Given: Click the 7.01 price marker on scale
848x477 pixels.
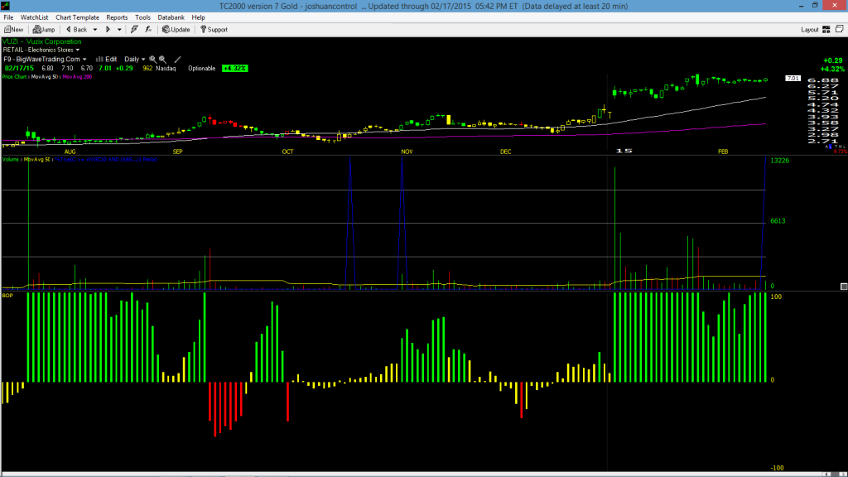Looking at the screenshot, I should click(793, 79).
